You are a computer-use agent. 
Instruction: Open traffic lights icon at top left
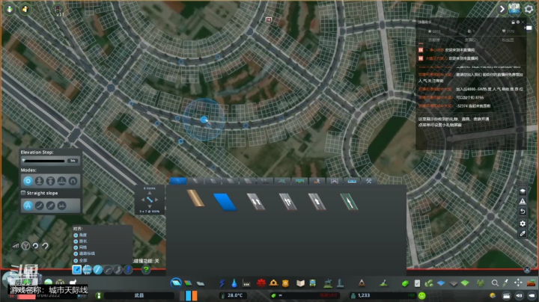tap(58, 9)
